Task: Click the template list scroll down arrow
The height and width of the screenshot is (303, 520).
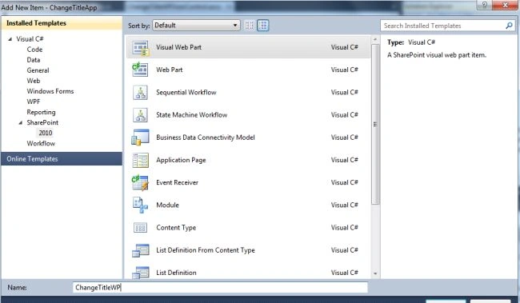Action: pyautogui.click(x=375, y=273)
